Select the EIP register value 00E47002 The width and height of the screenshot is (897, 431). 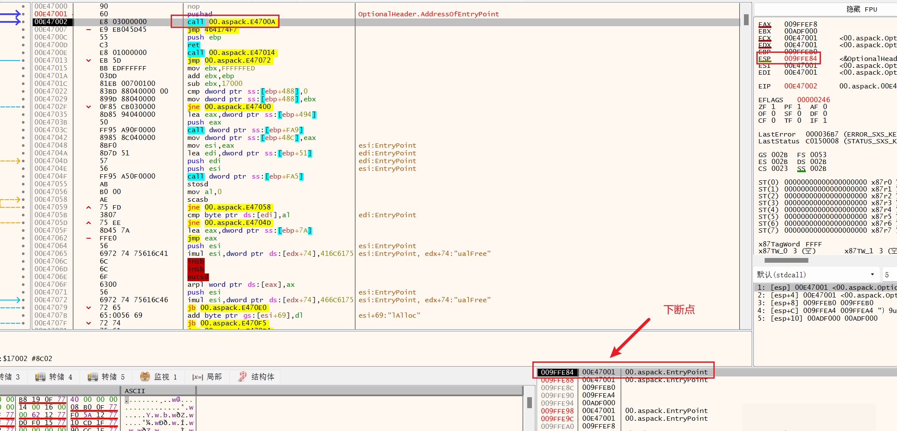[x=800, y=86]
